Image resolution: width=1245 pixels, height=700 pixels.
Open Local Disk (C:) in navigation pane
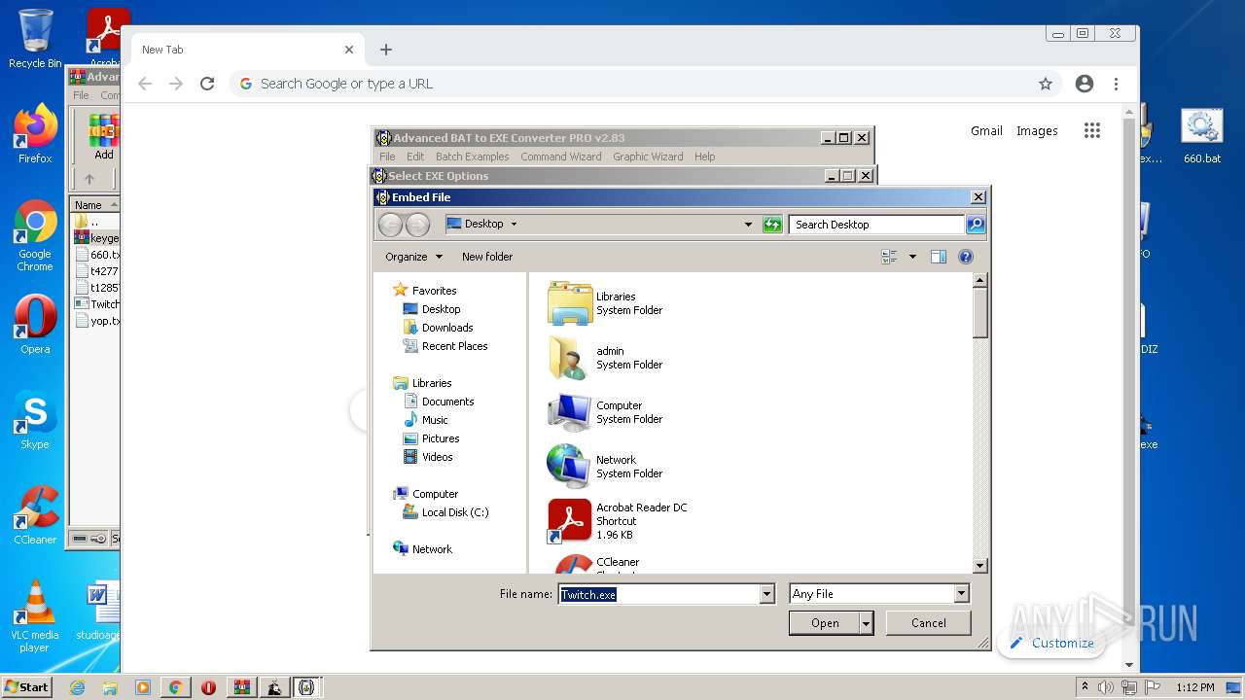(x=454, y=512)
